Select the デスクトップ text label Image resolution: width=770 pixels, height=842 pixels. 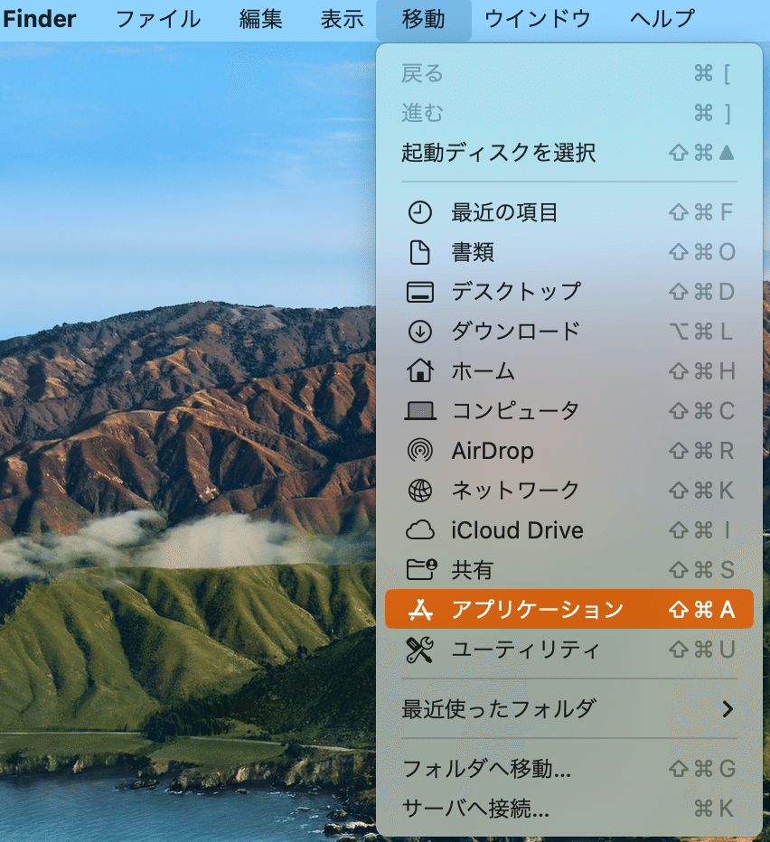point(516,292)
